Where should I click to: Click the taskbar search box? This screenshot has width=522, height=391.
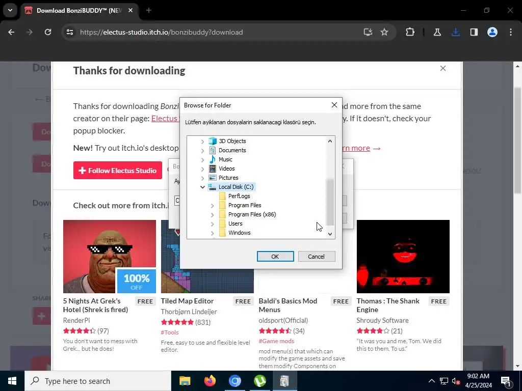[x=98, y=381]
